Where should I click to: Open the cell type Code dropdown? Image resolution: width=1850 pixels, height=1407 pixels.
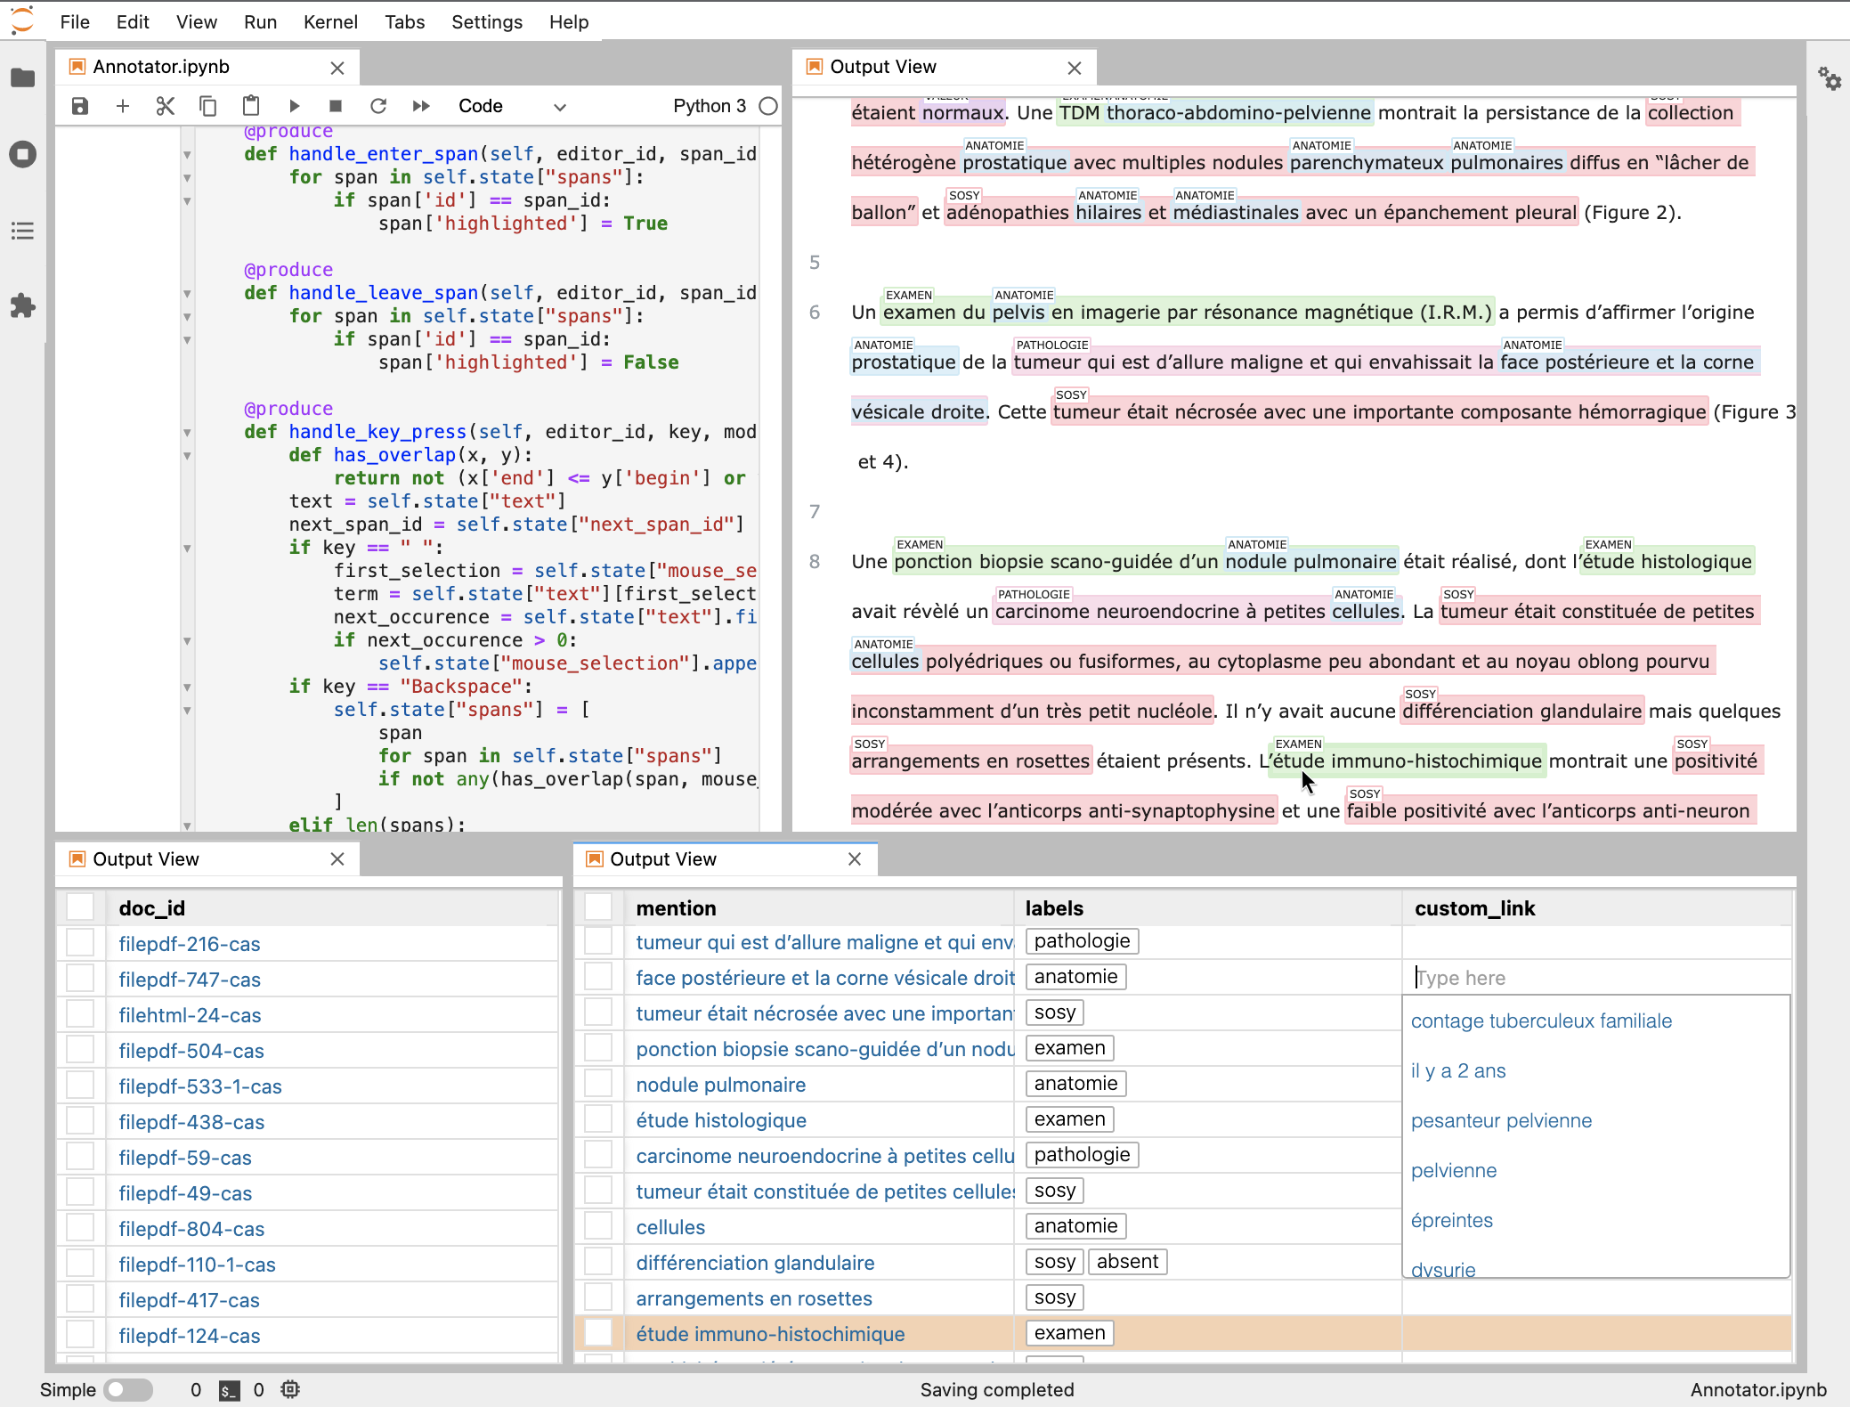512,106
